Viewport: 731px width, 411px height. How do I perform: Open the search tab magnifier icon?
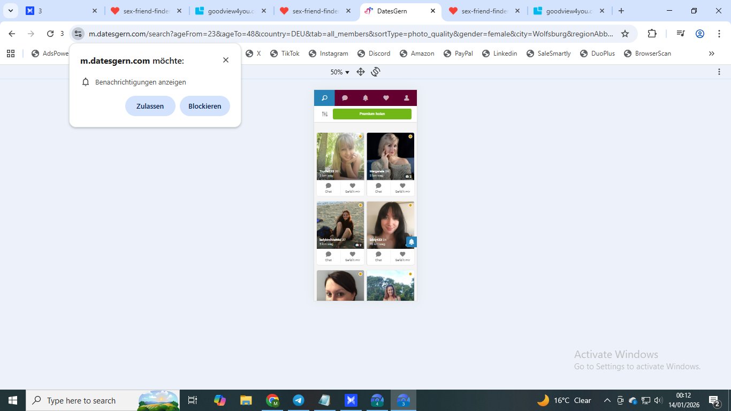[324, 98]
